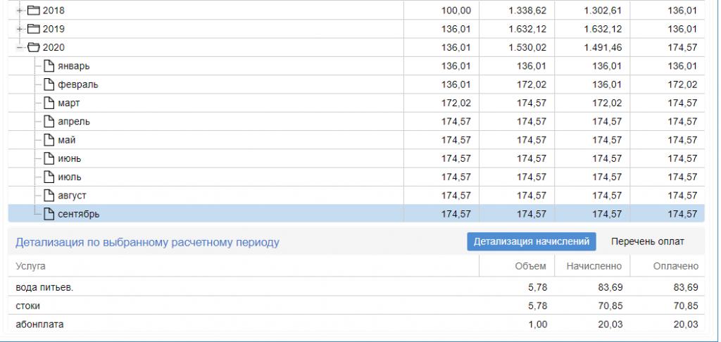Click the март document icon

click(49, 103)
